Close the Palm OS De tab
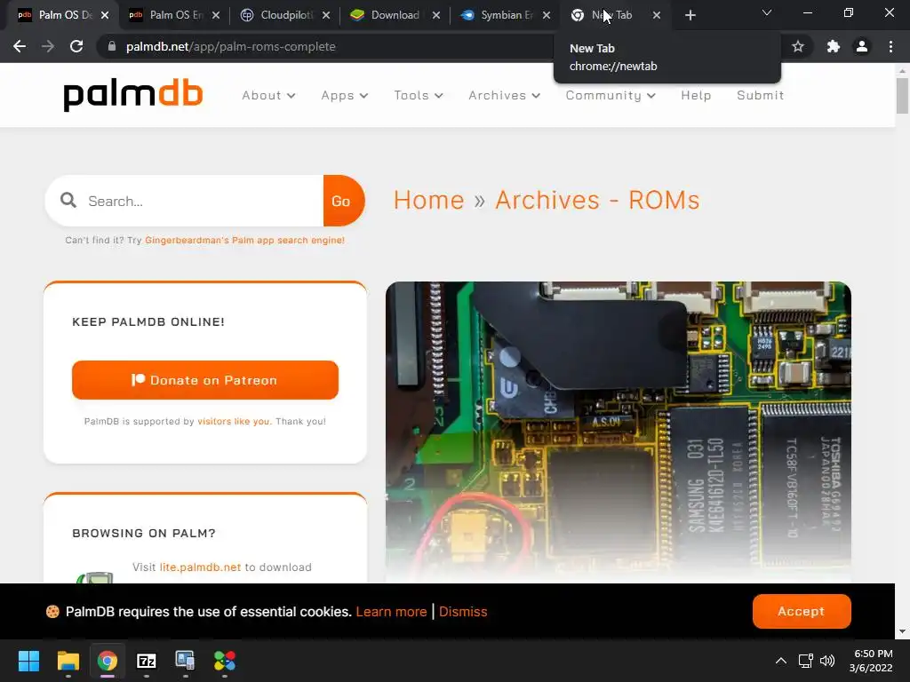 pyautogui.click(x=105, y=15)
